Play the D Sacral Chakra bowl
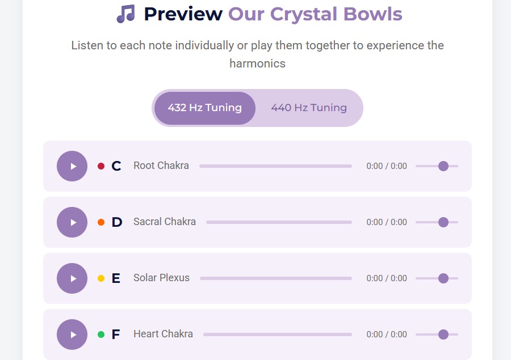Screen dimensions: 511x360 [x=72, y=222]
